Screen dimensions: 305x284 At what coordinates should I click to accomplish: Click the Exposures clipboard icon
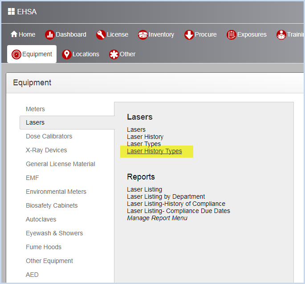[x=231, y=35]
